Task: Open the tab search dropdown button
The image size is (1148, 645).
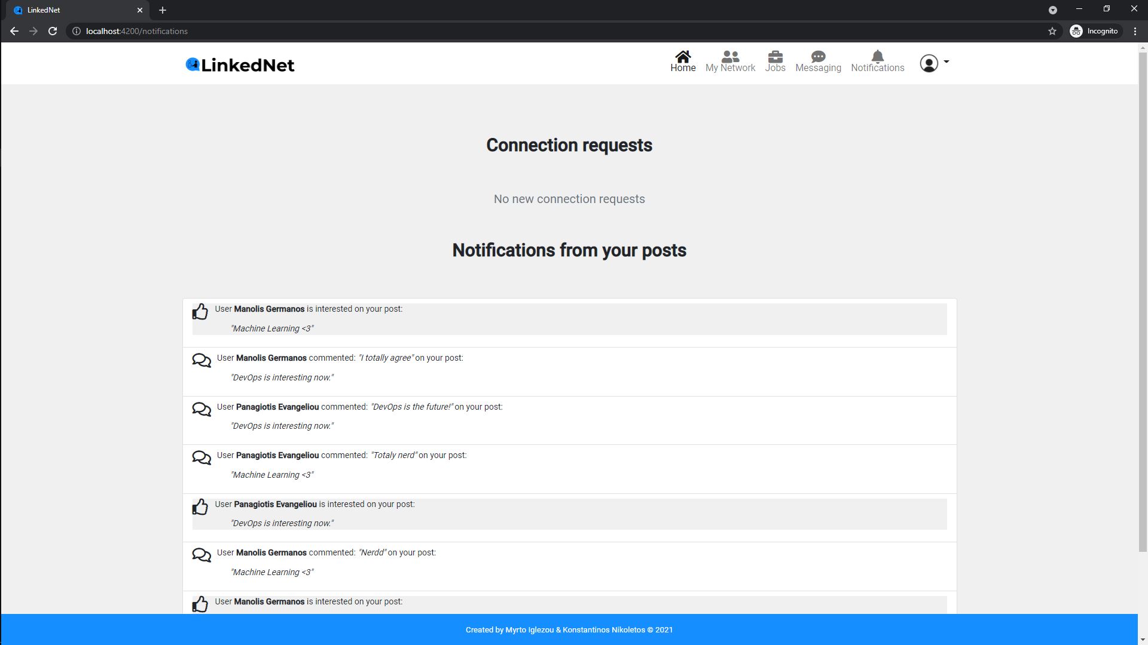Action: click(1052, 10)
